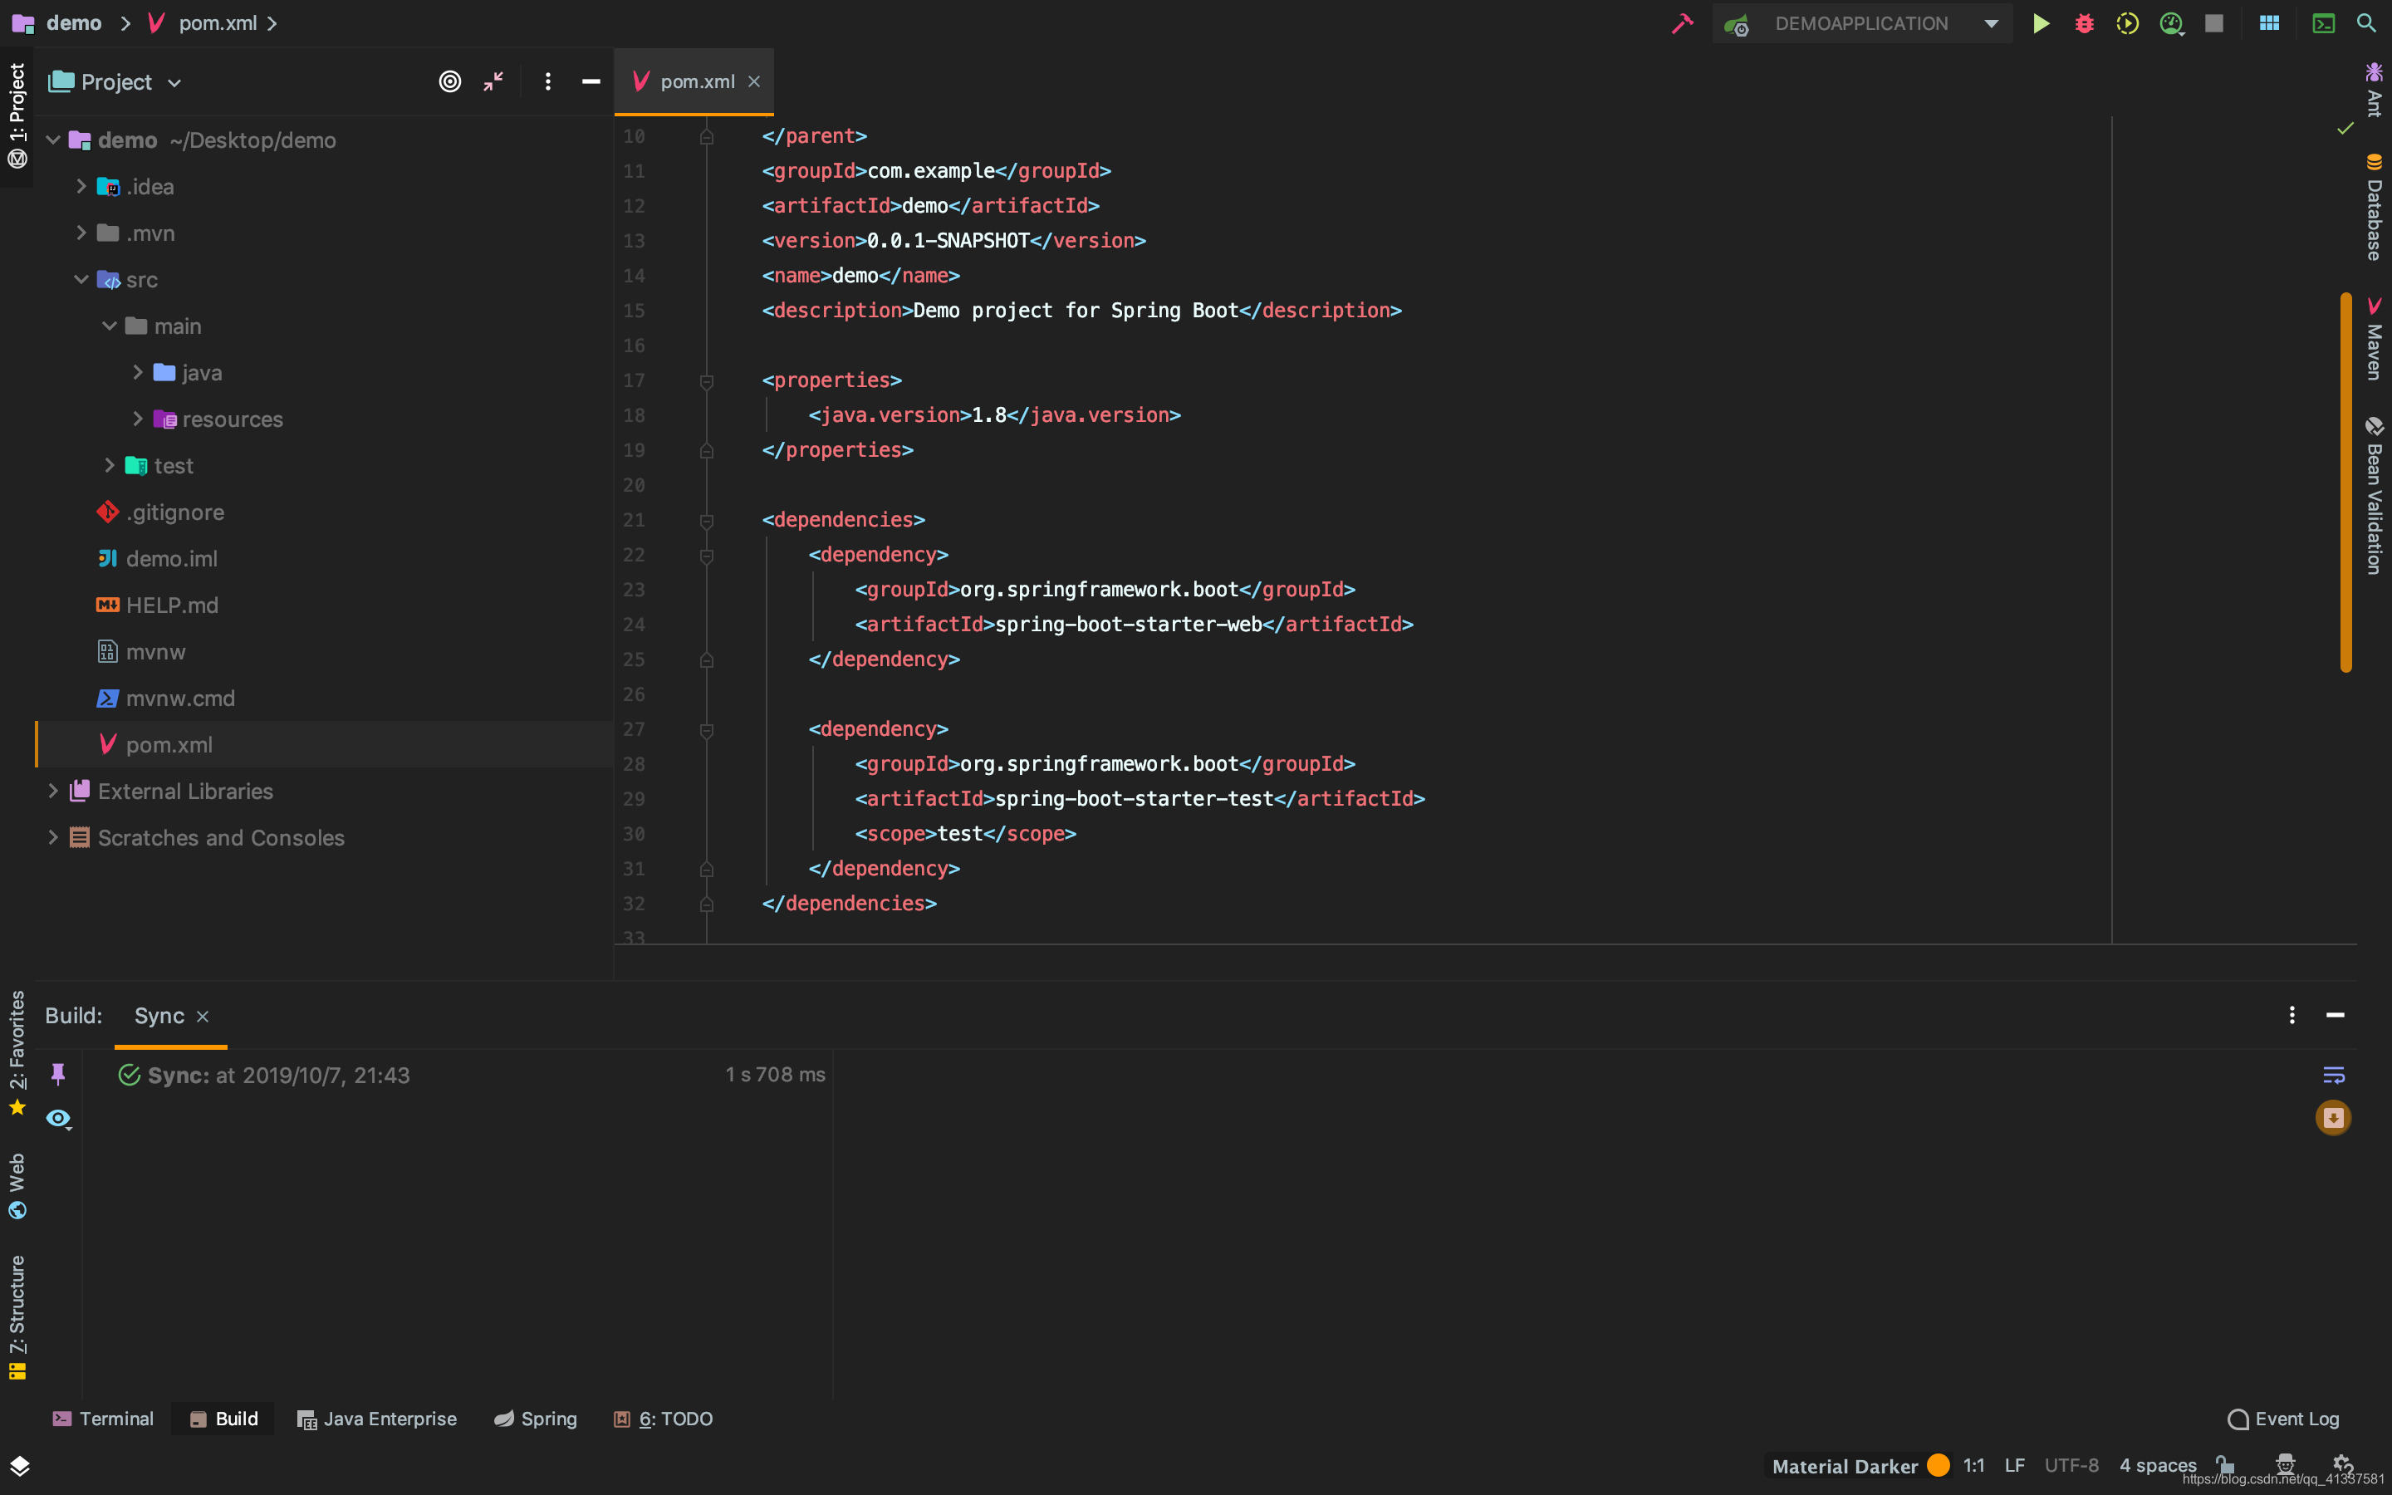The height and width of the screenshot is (1495, 2392).
Task: Collapse the main folder
Action: (109, 326)
